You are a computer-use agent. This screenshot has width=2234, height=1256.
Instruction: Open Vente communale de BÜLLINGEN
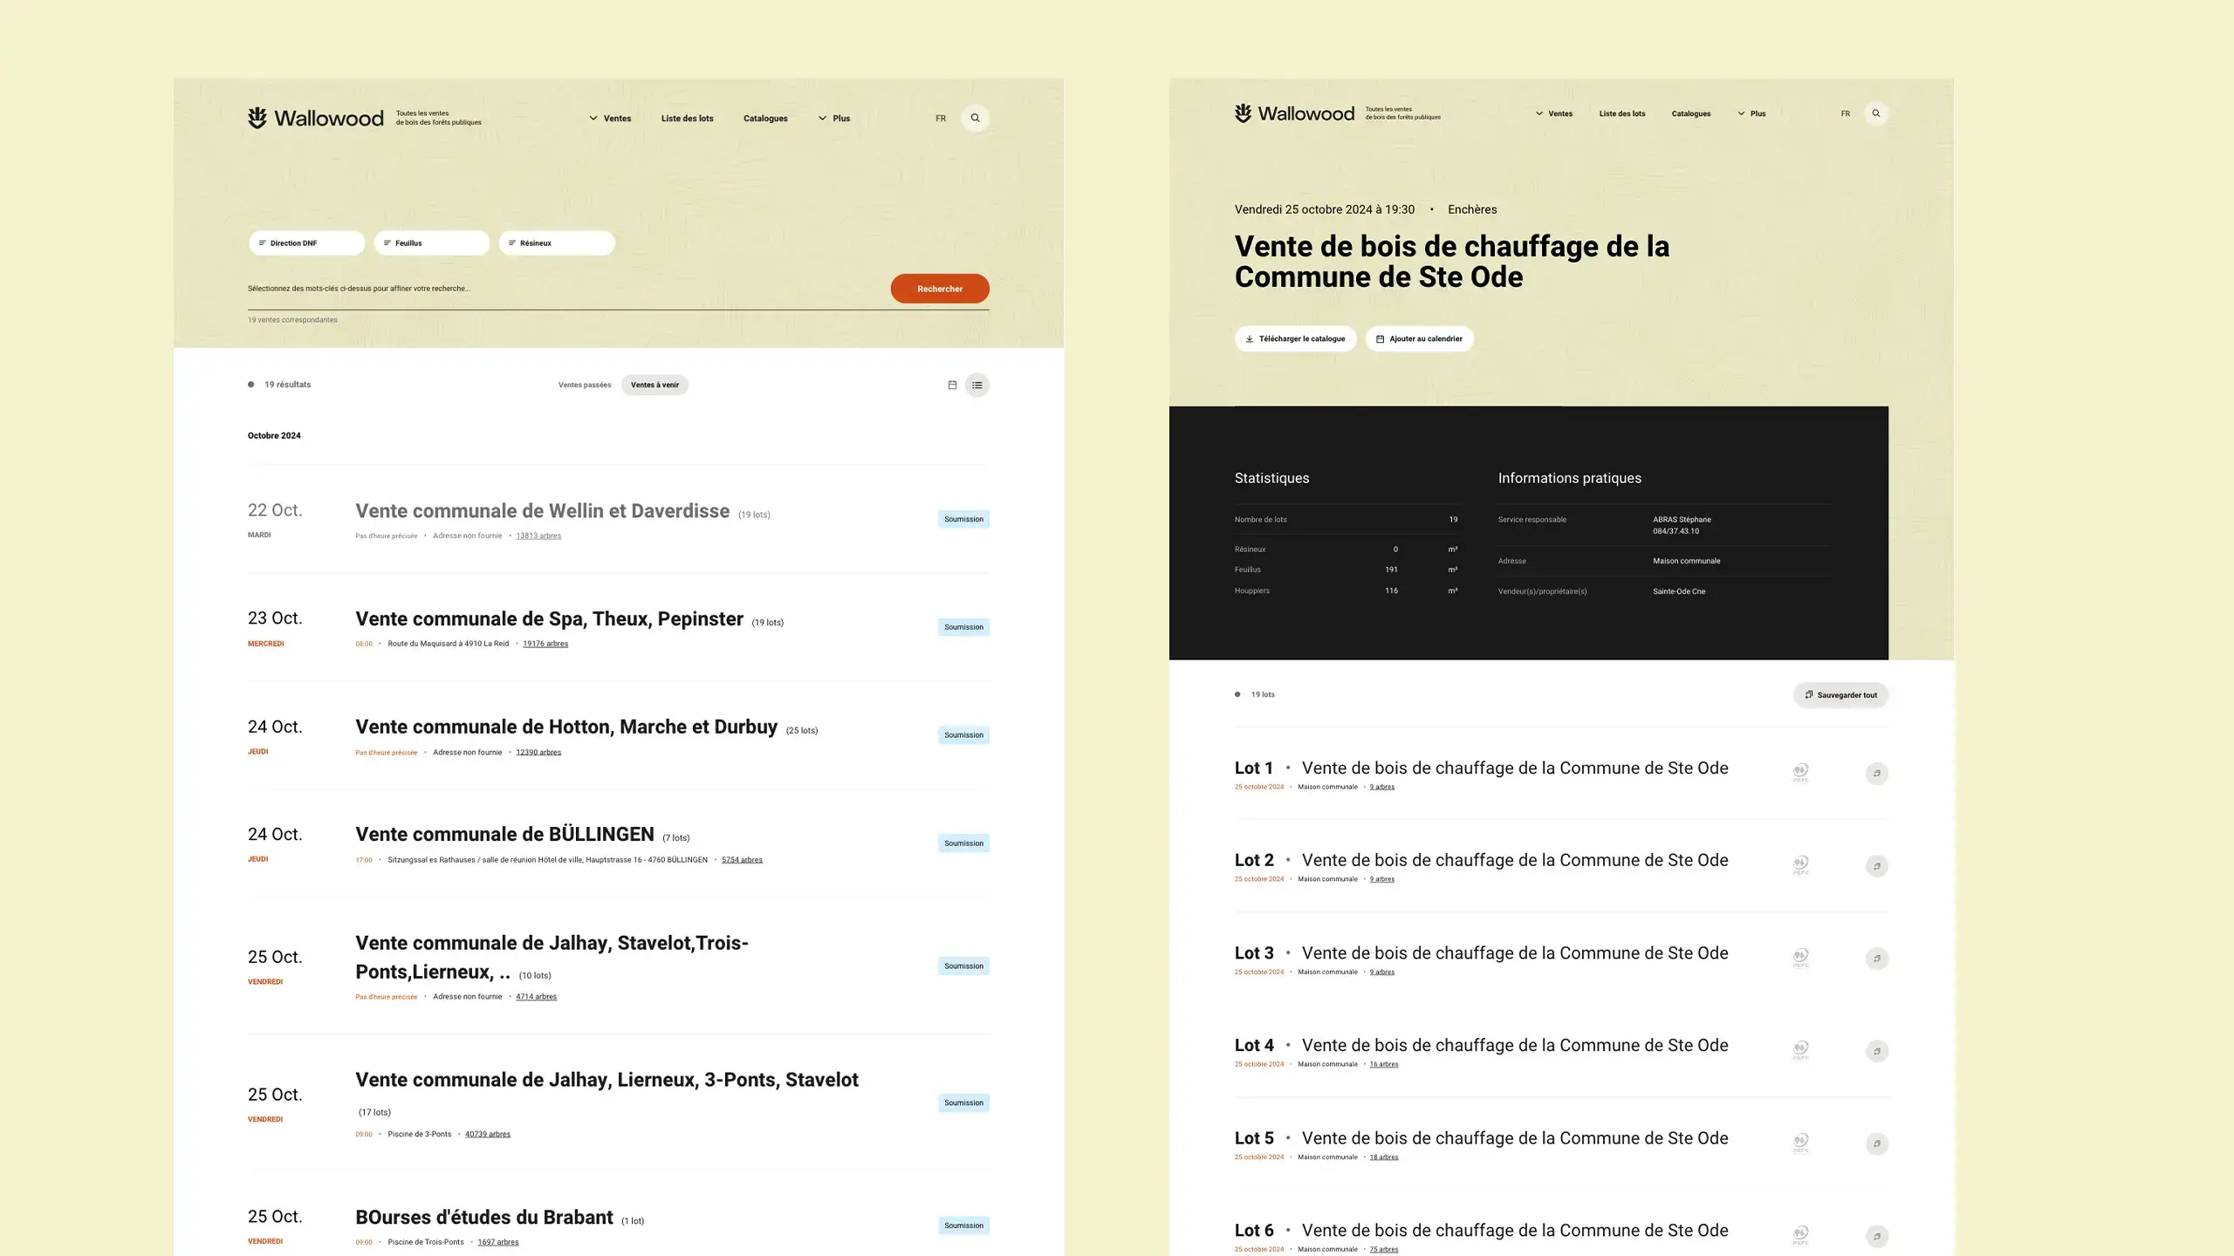pyautogui.click(x=504, y=835)
